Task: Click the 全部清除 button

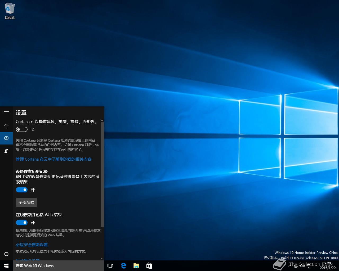Action: [x=26, y=202]
